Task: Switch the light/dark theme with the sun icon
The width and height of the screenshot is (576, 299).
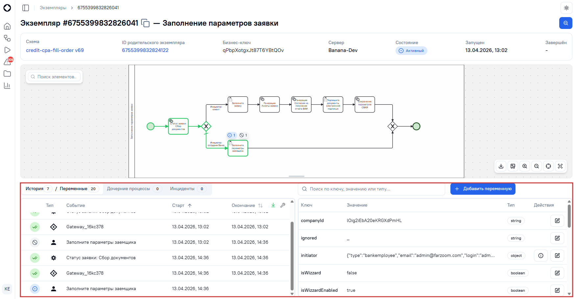Action: click(x=566, y=8)
